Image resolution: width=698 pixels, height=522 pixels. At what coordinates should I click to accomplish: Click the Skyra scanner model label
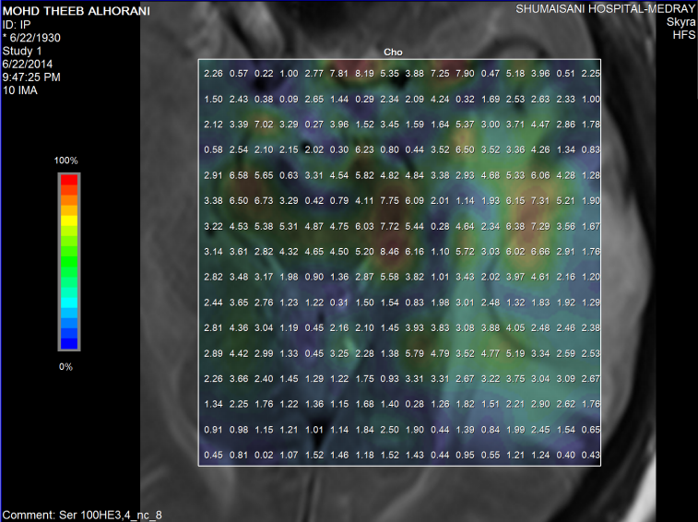(x=679, y=21)
